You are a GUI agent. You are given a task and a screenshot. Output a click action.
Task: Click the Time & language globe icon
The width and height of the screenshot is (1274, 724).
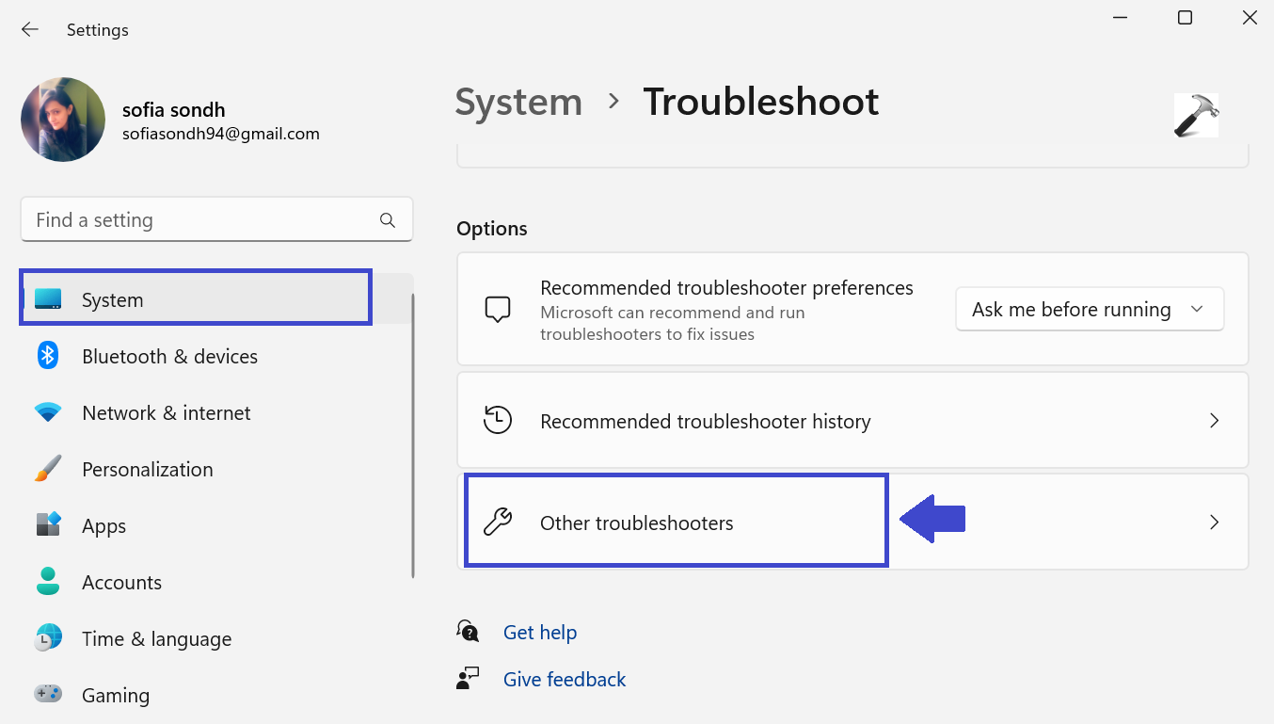(x=48, y=638)
